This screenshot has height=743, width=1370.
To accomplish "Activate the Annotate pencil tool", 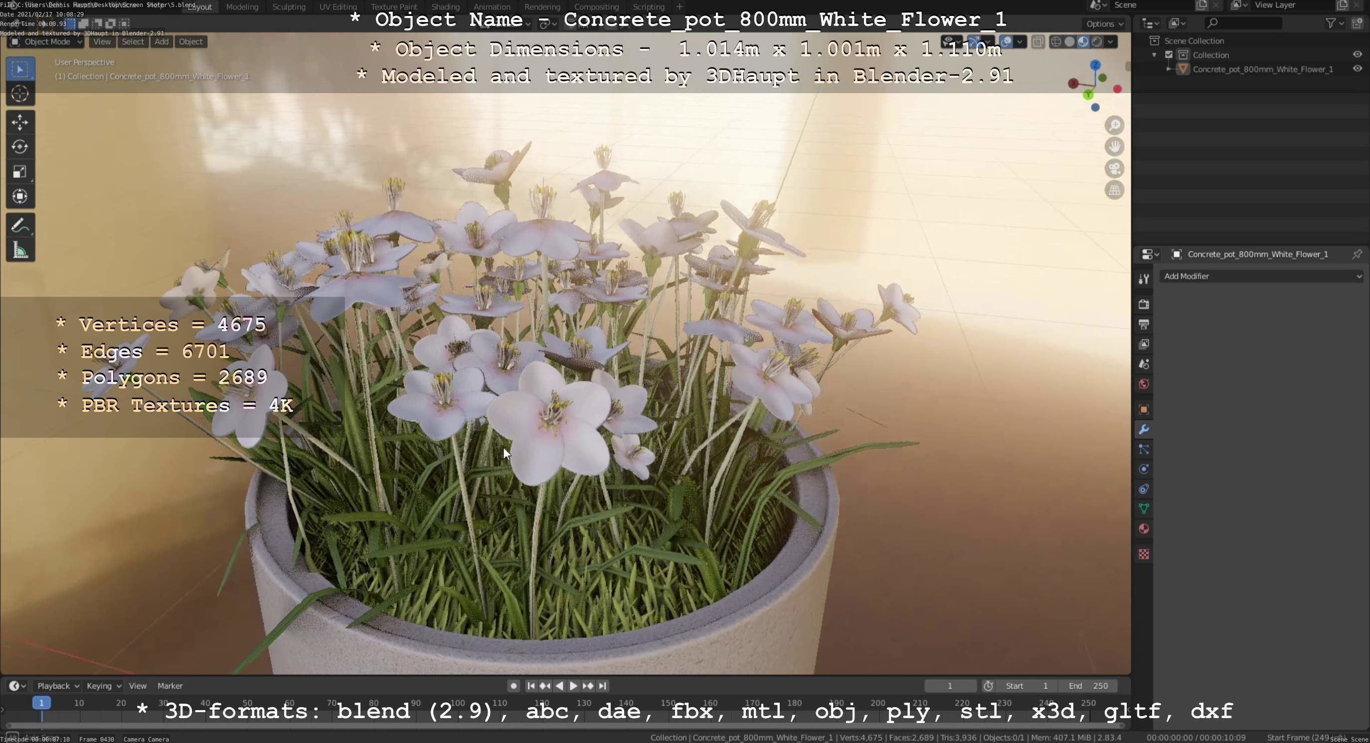I will (x=19, y=226).
